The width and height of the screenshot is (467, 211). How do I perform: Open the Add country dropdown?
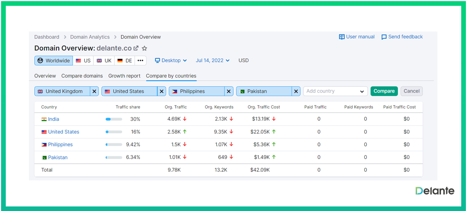pos(335,91)
